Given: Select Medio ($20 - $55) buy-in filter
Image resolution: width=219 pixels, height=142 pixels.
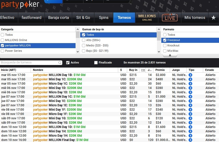Looking at the screenshot, I should click(83, 45).
